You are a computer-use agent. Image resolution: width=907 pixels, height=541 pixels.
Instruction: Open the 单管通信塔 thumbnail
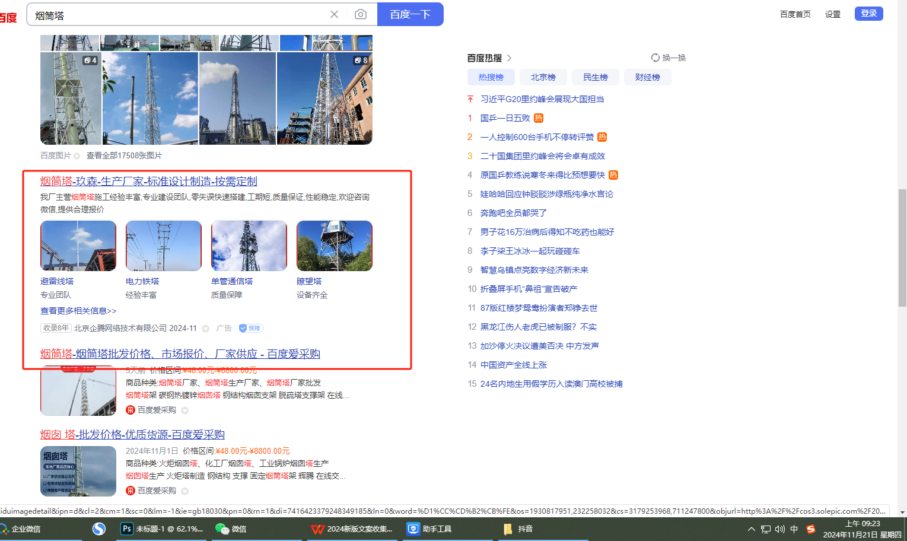click(x=249, y=246)
